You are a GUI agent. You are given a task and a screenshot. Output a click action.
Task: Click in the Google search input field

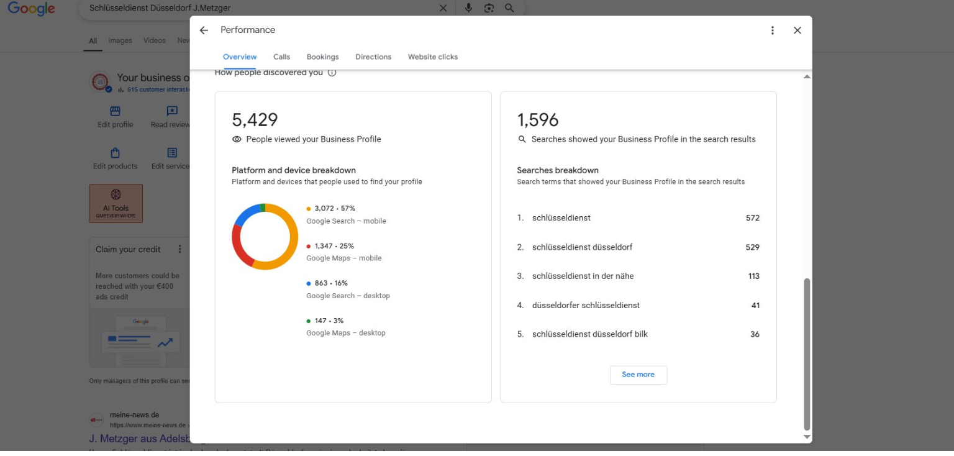coord(261,8)
